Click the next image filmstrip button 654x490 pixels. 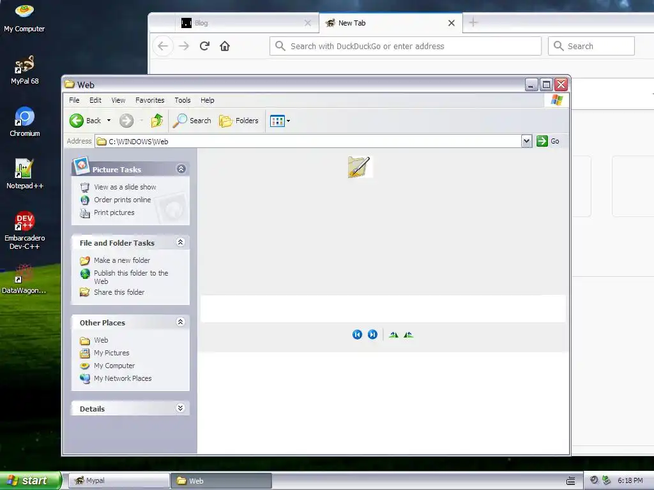pos(372,334)
